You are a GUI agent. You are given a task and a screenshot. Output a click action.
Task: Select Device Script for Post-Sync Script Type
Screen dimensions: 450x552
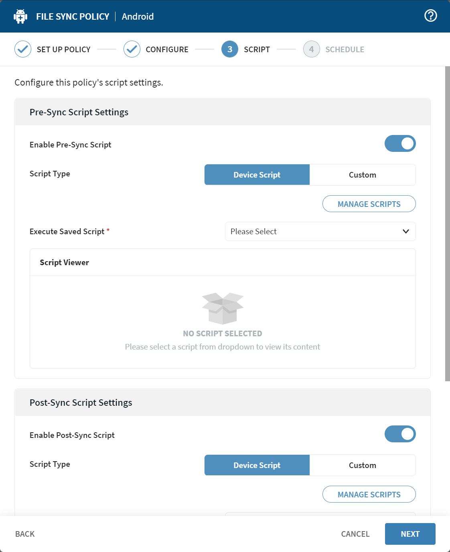(257, 465)
